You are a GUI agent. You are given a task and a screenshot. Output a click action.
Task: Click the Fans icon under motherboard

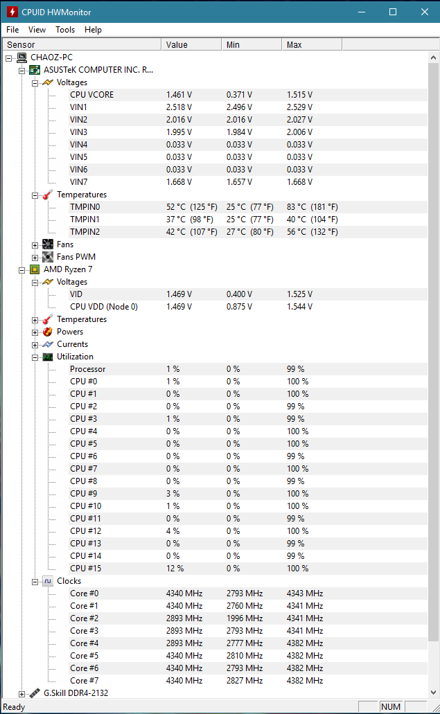(x=48, y=244)
